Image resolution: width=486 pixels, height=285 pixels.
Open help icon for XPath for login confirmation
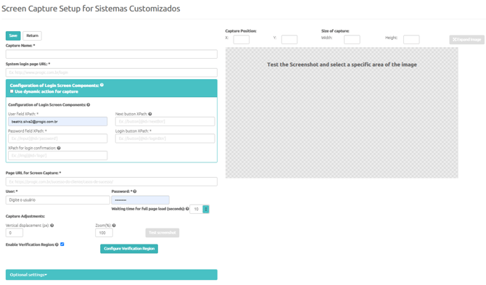59,148
